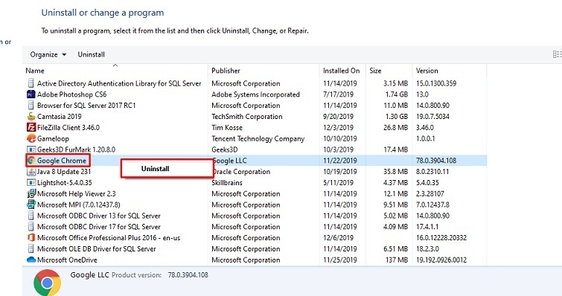Select the Microsoft Office Professional Plus icon

point(31,238)
